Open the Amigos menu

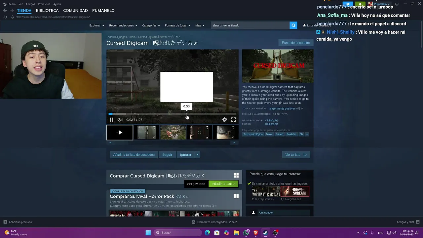(30, 4)
